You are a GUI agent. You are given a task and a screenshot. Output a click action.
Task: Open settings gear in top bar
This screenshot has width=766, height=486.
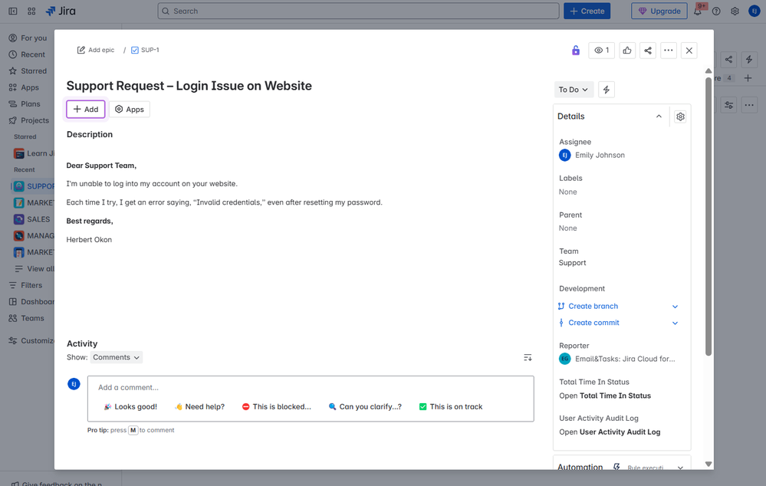[x=735, y=11]
